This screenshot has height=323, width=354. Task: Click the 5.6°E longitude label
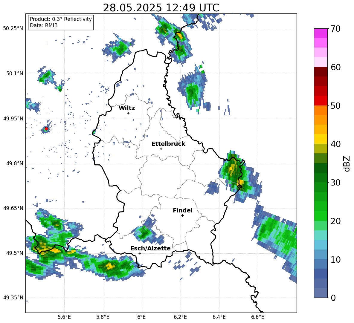tap(64, 317)
